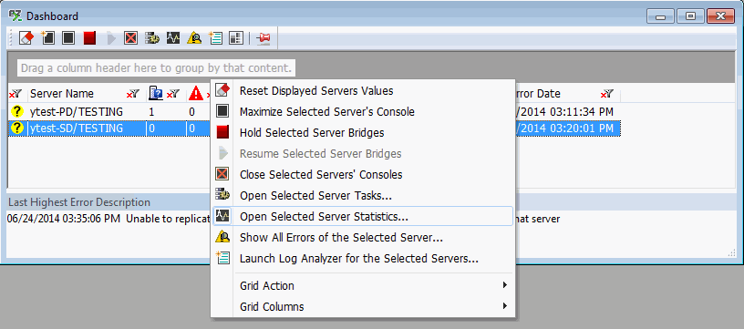Click the Close Servers' Consoles toolbar icon
This screenshot has height=329, width=744.
pos(130,38)
